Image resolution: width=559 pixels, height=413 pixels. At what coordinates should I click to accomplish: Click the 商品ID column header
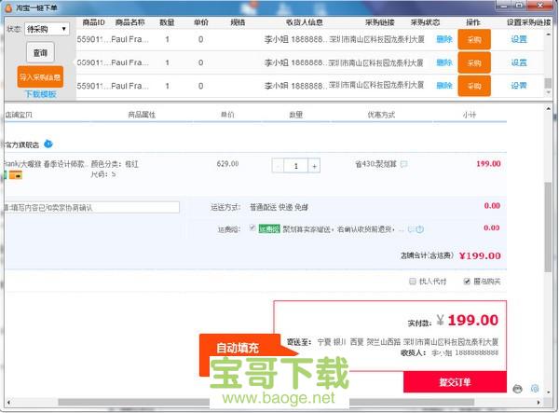coord(93,22)
